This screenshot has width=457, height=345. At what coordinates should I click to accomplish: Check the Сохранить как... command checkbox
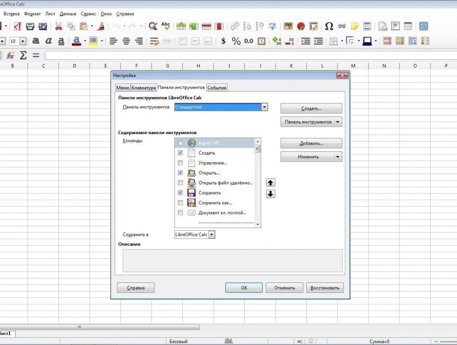[x=181, y=203]
